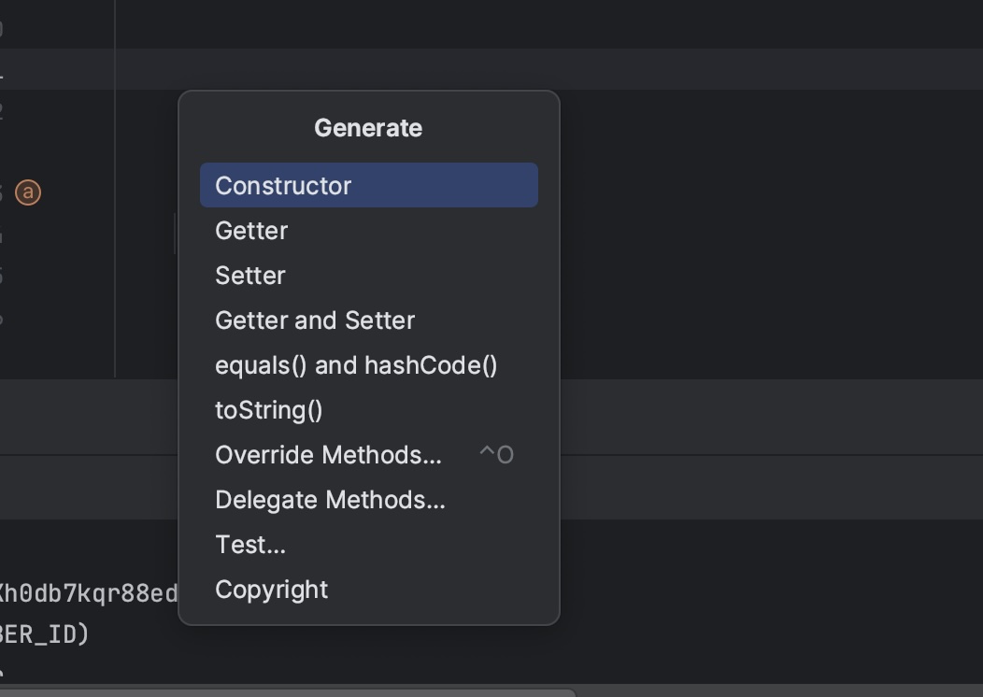
Task: Click the Generate popup title
Action: point(368,128)
